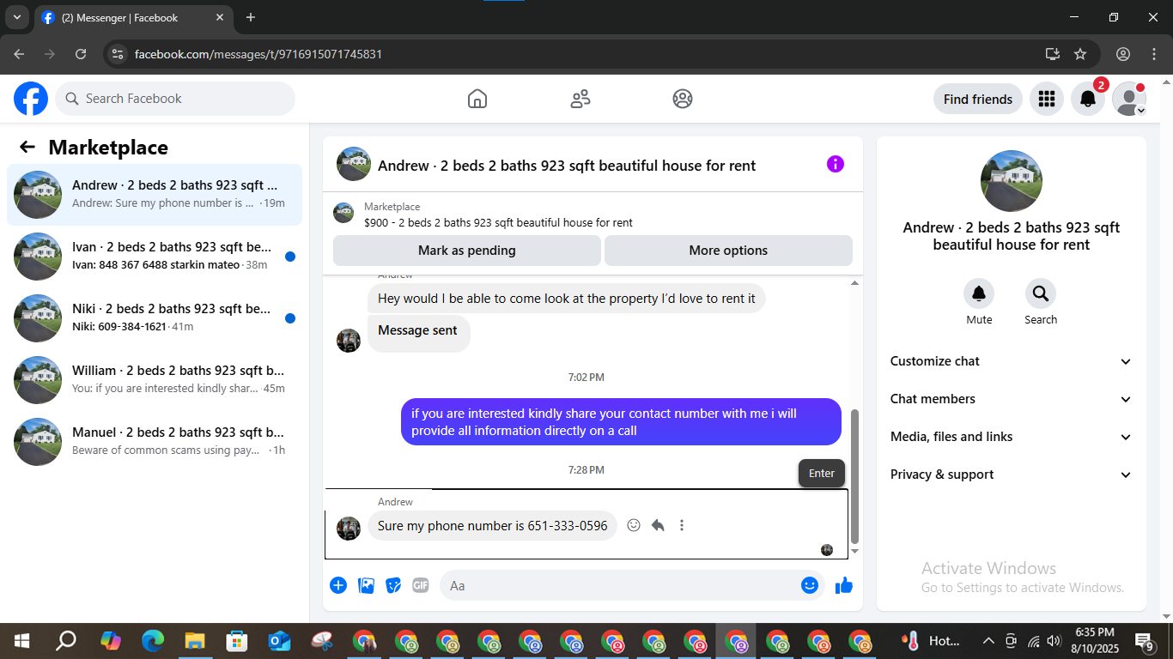Click the More options button
This screenshot has width=1173, height=659.
(728, 251)
